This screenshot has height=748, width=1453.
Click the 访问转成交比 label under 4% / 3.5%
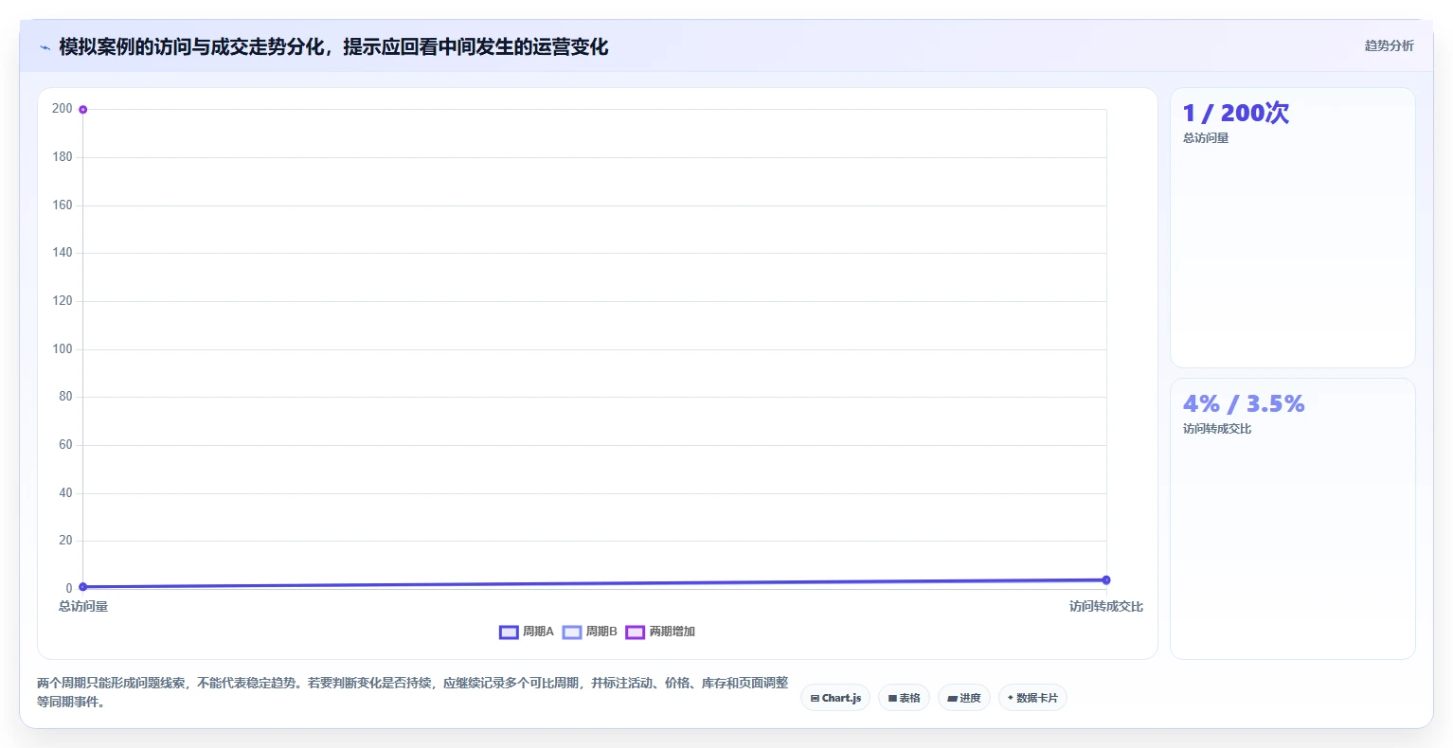1217,429
